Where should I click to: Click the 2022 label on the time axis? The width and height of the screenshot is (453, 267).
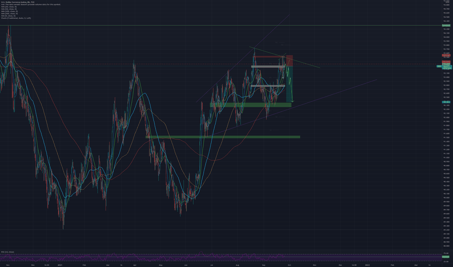(367, 265)
